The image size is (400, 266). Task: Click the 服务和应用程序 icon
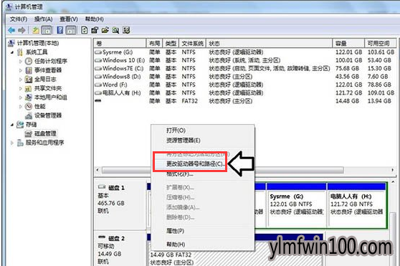20,143
